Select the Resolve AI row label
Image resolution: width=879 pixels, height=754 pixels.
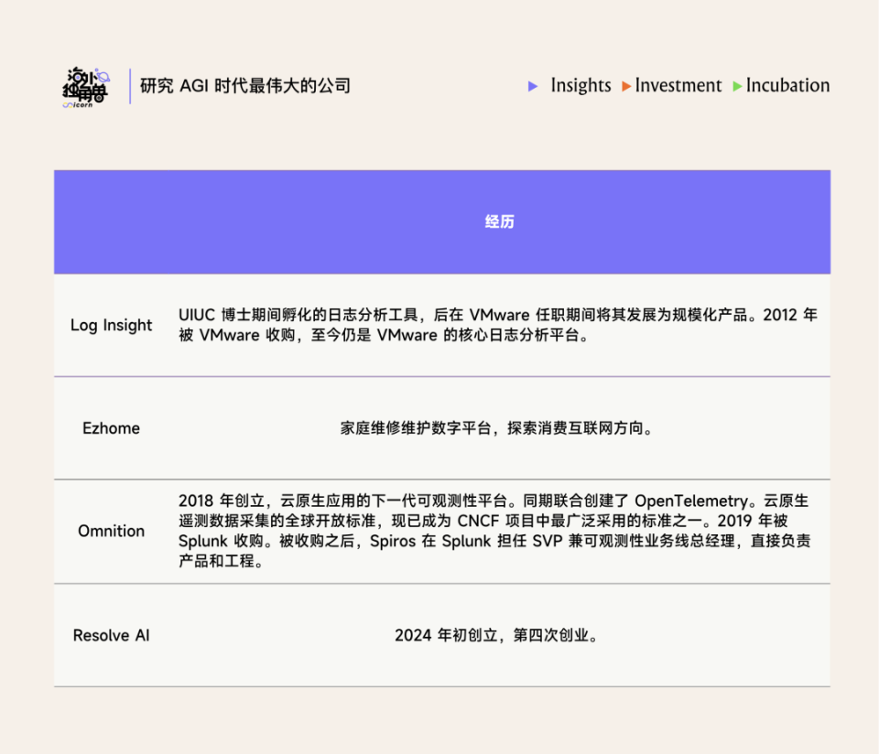pos(111,635)
